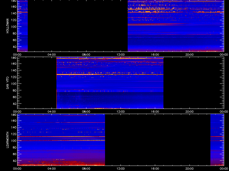Click the 180 frequency tick label on San Vito axis
Viewport: 229px width, 171px height.
14,58
